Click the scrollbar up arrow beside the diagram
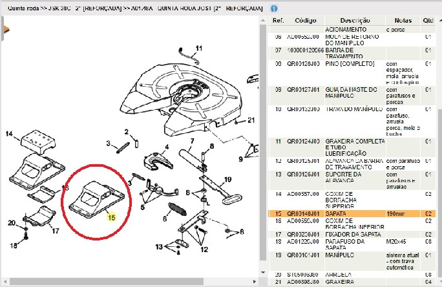The height and width of the screenshot is (287, 442). click(262, 21)
